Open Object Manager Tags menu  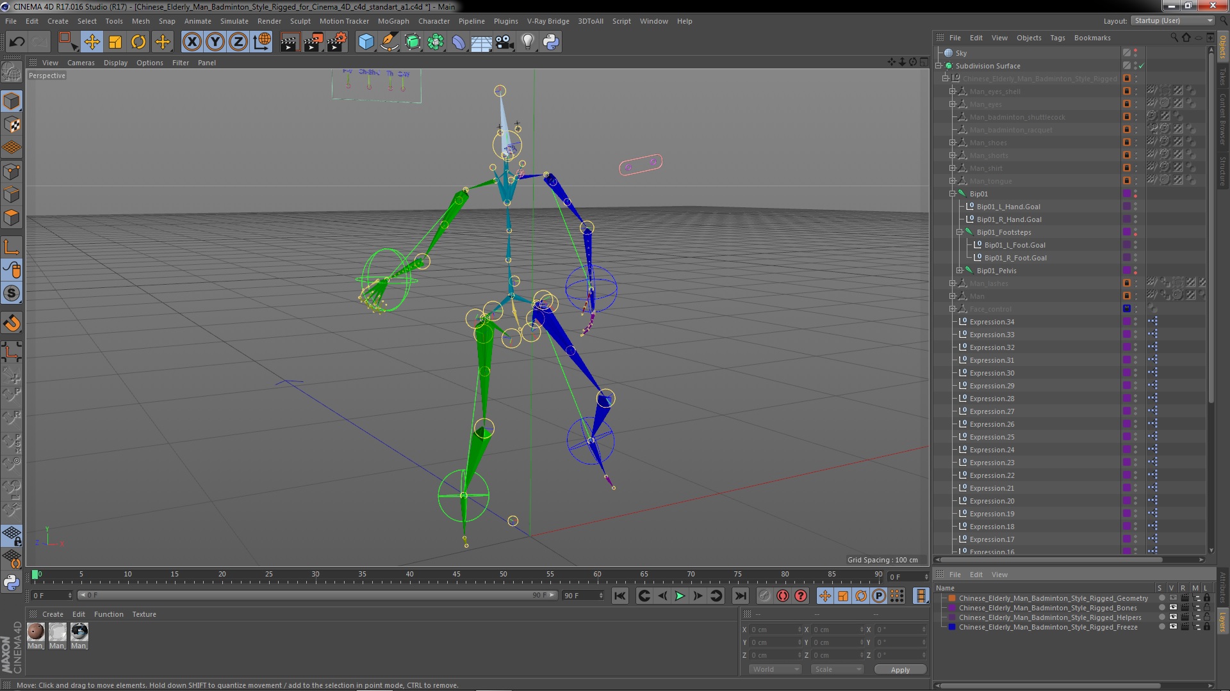[x=1057, y=38]
